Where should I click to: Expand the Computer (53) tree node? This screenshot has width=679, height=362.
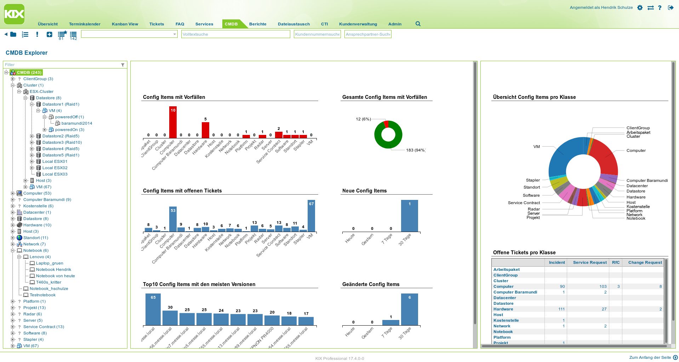pyautogui.click(x=13, y=193)
